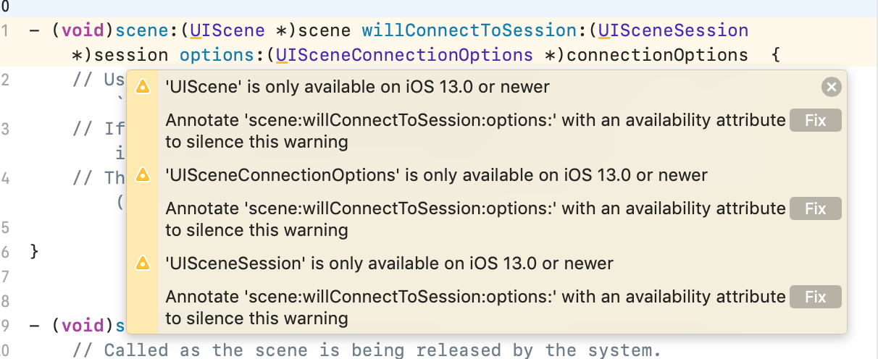Click the UISceneConnectionOptions type in the method signature
Screen dimensions: 878x359
coord(404,55)
